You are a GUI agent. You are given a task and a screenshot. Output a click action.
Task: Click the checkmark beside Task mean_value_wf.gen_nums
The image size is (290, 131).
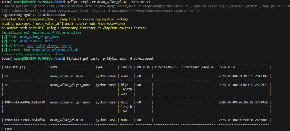[x=4, y=37]
